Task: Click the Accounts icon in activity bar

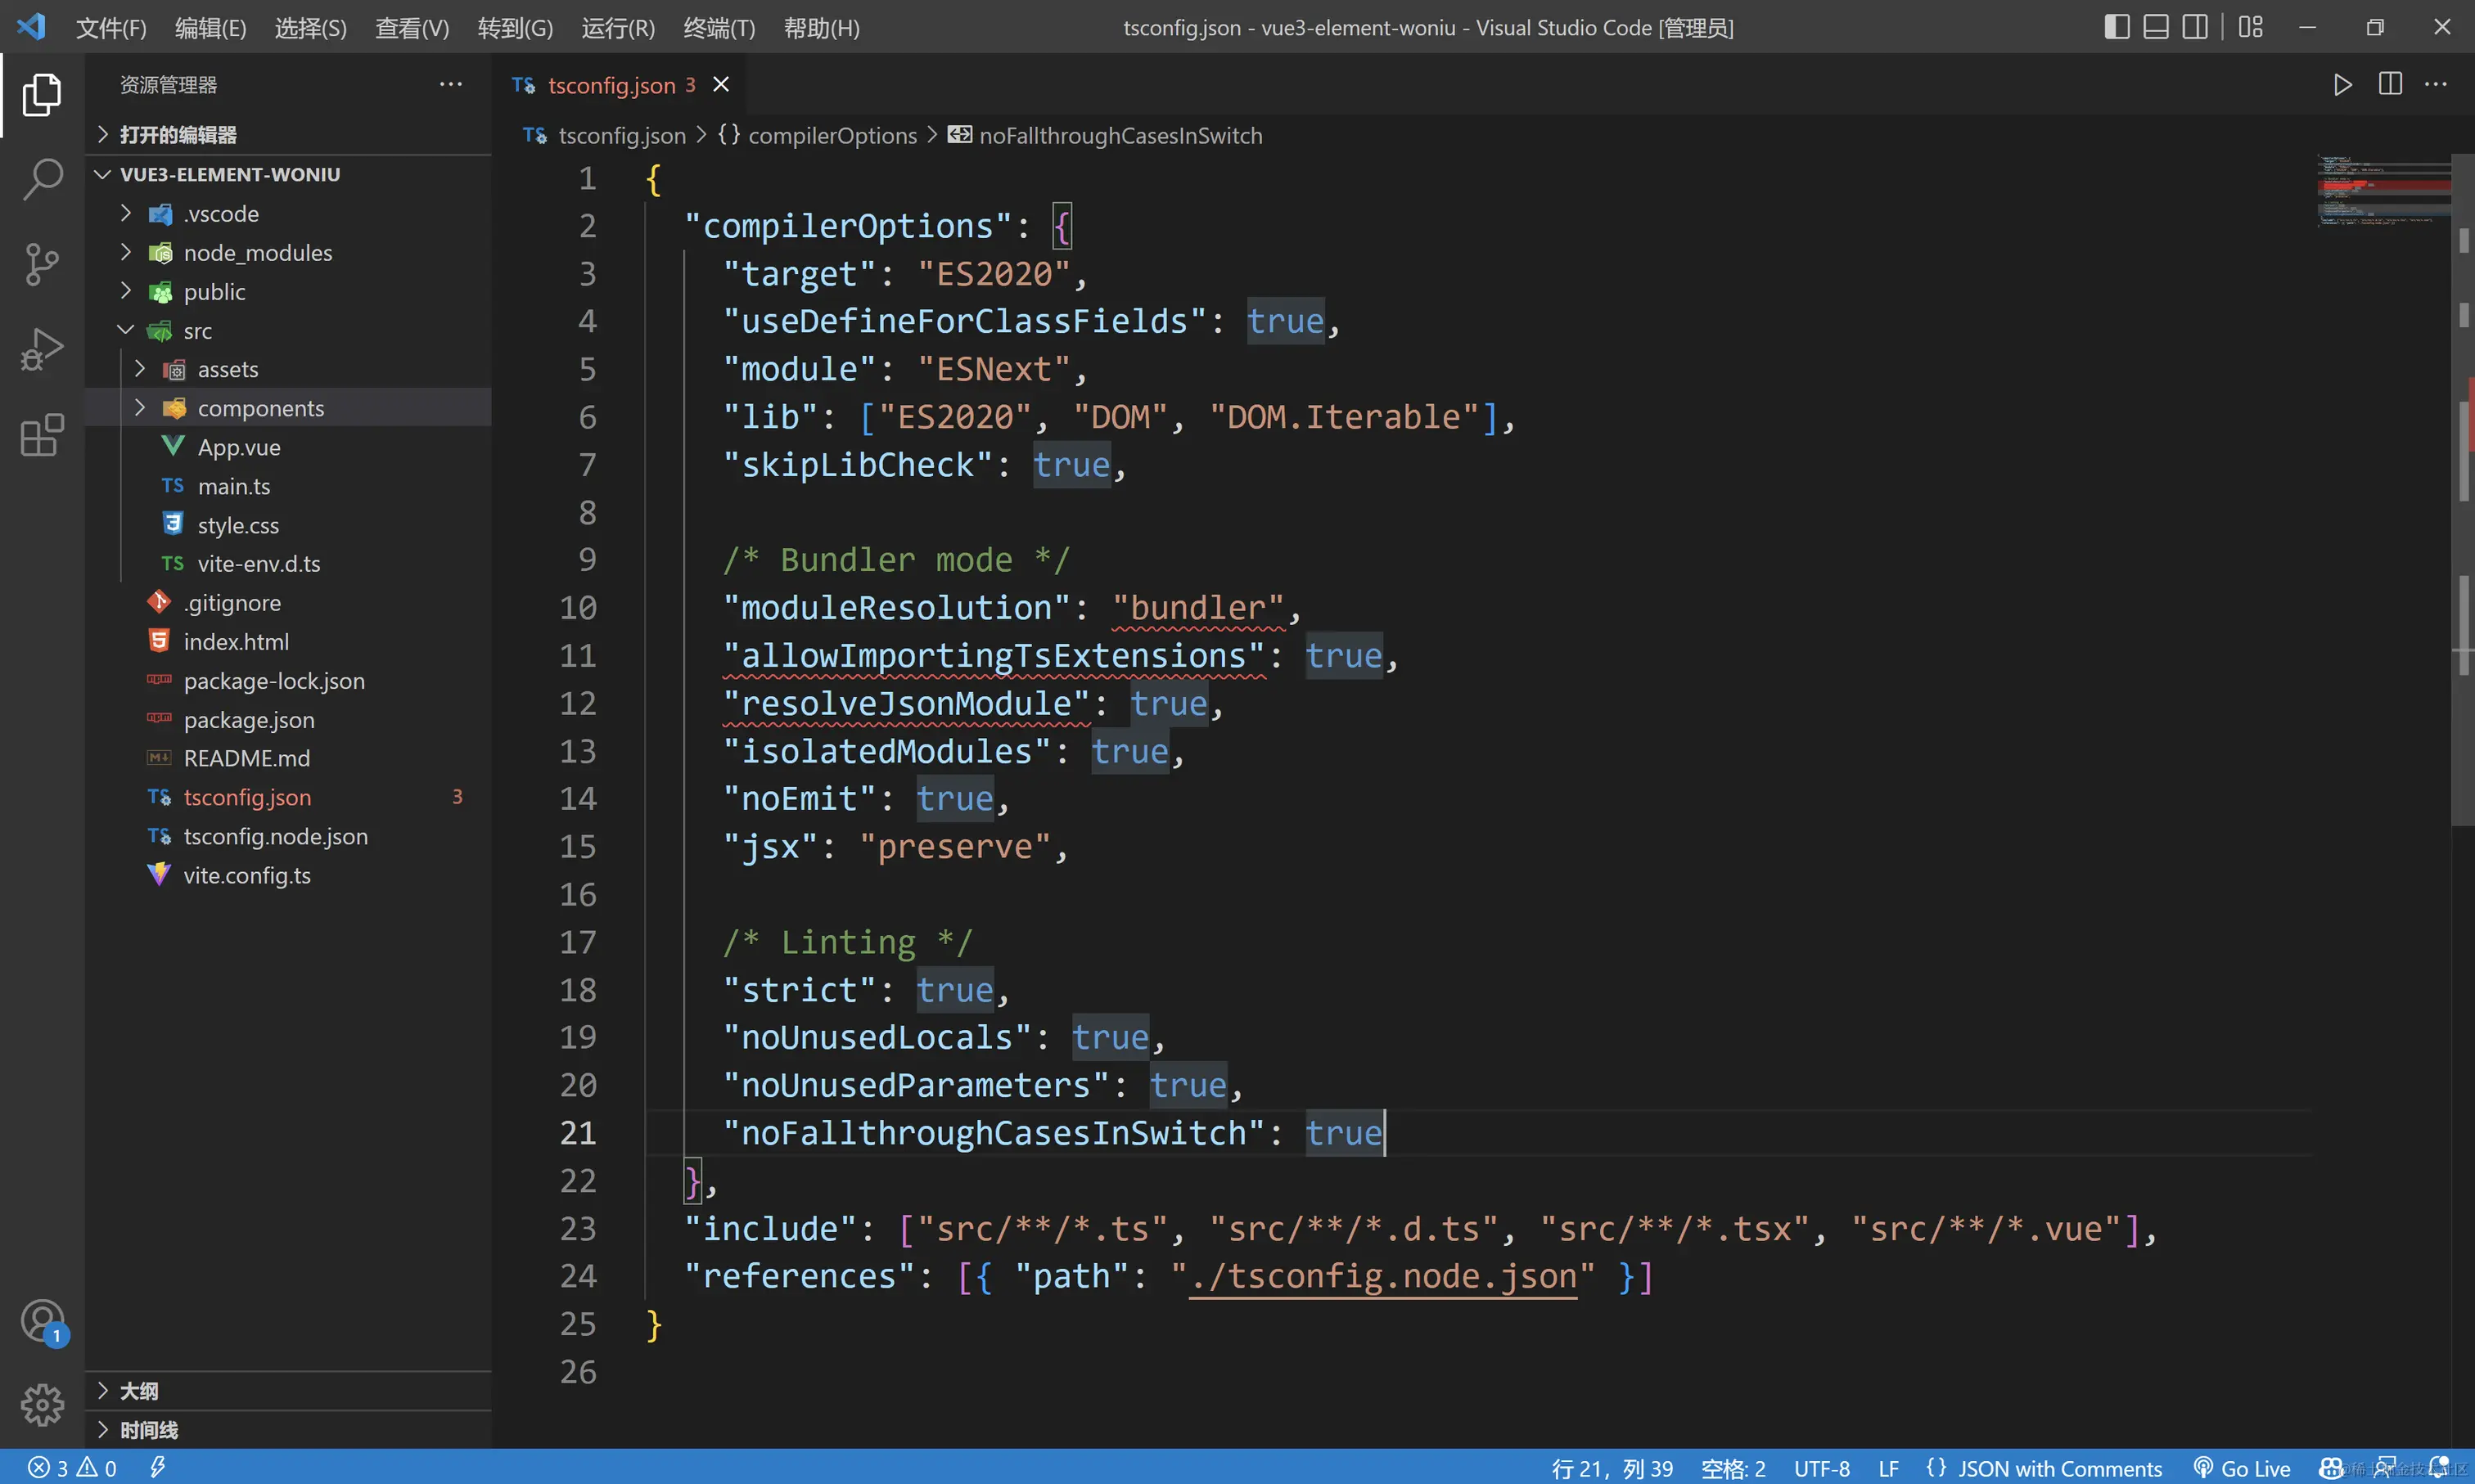Action: tap(42, 1321)
